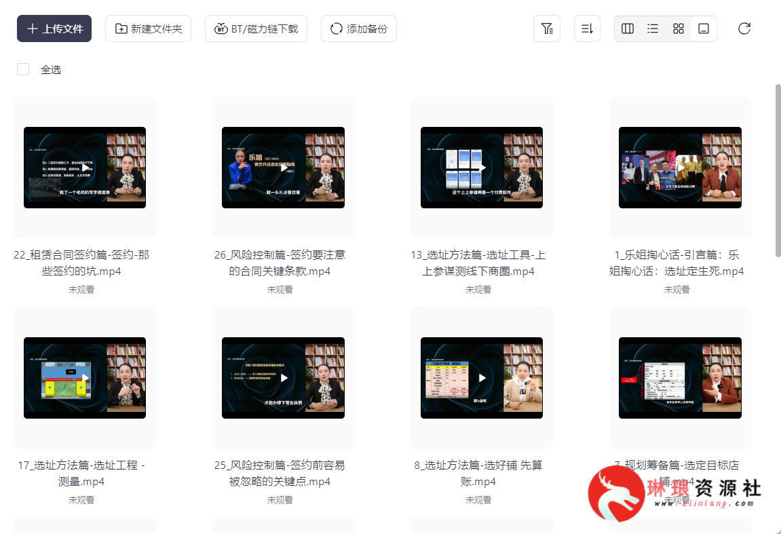This screenshot has width=781, height=534.
Task: Click 未观看 status under 25_风险控制篇
Action: 280,500
